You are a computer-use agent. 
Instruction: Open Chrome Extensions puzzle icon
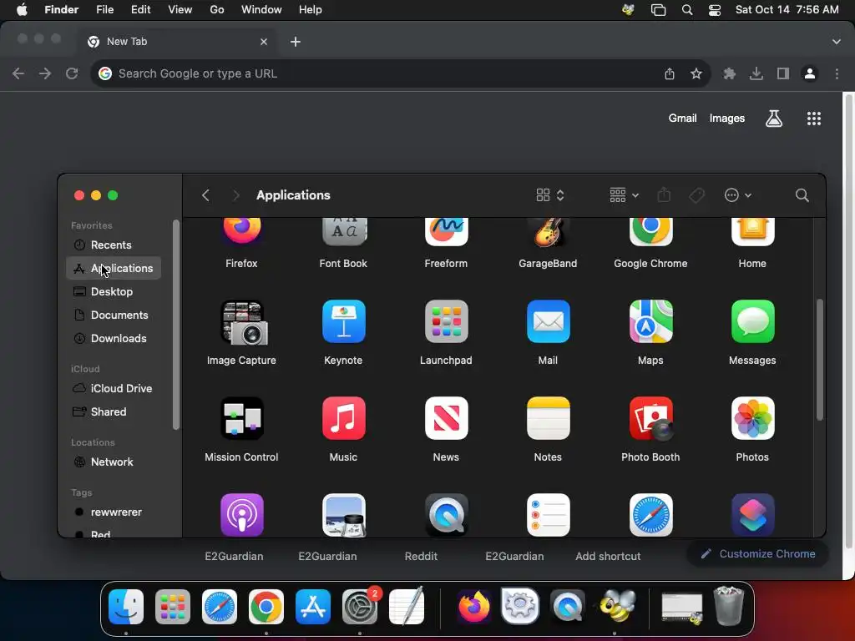click(730, 73)
